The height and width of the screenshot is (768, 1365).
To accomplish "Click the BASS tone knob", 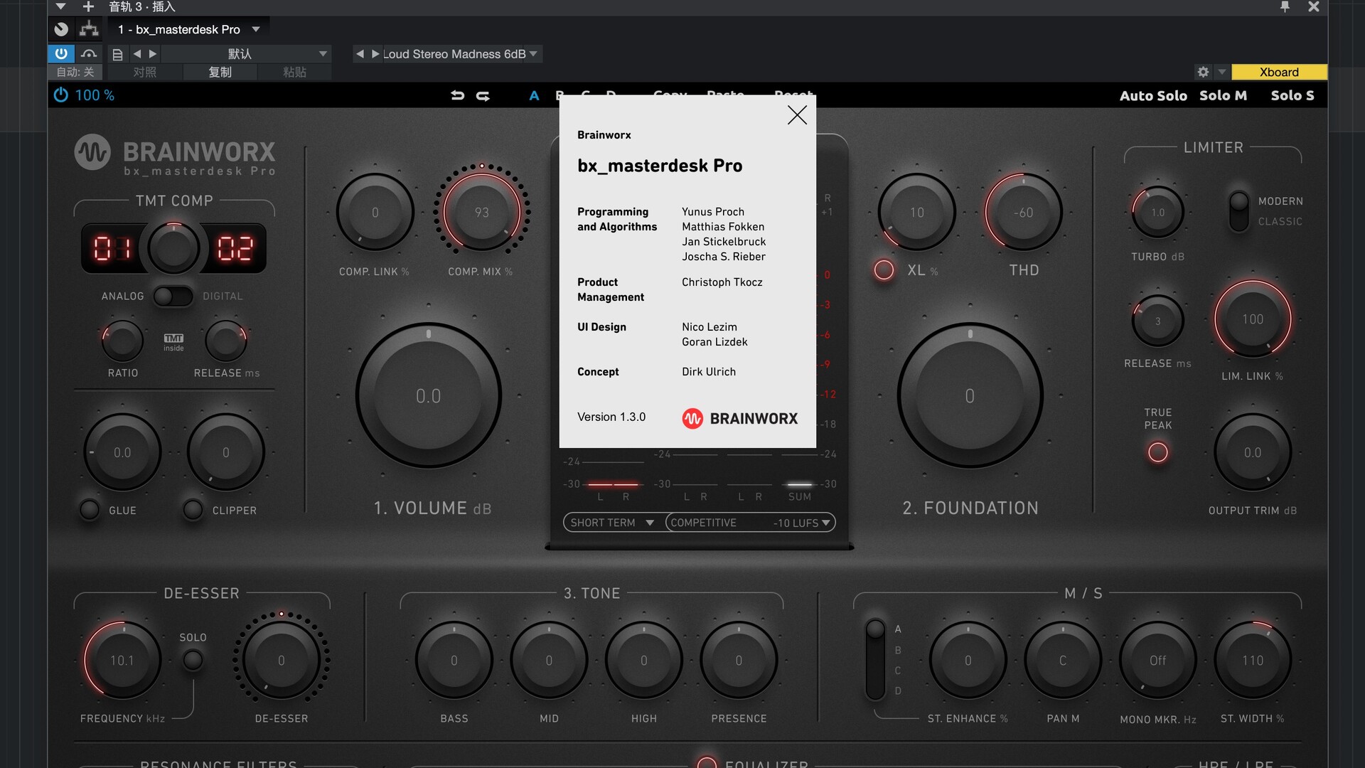I will tap(454, 661).
